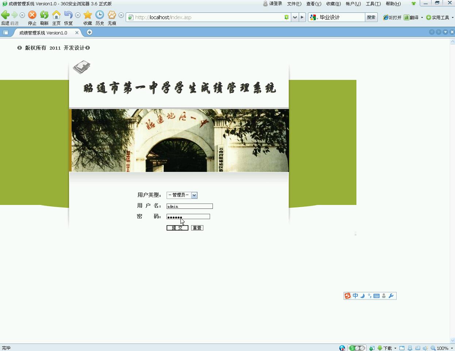
Task: Click the school gate banner image
Action: 180,140
